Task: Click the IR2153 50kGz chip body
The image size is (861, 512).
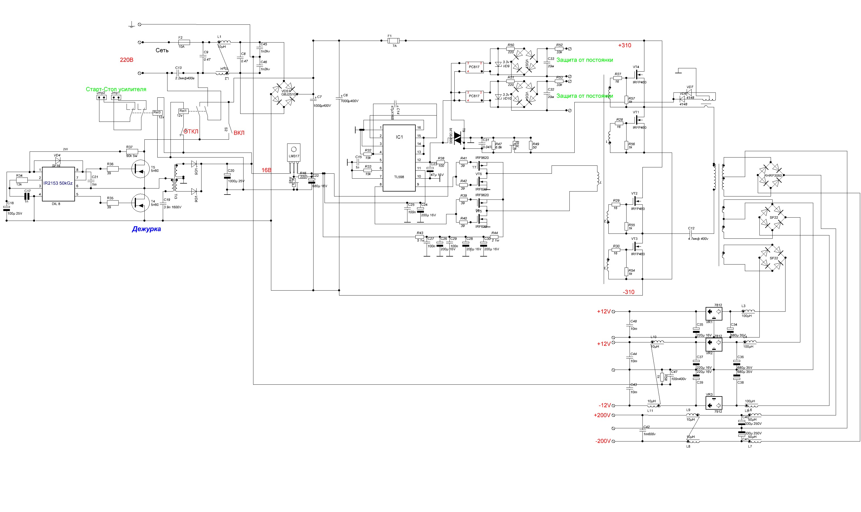Action: (x=58, y=184)
